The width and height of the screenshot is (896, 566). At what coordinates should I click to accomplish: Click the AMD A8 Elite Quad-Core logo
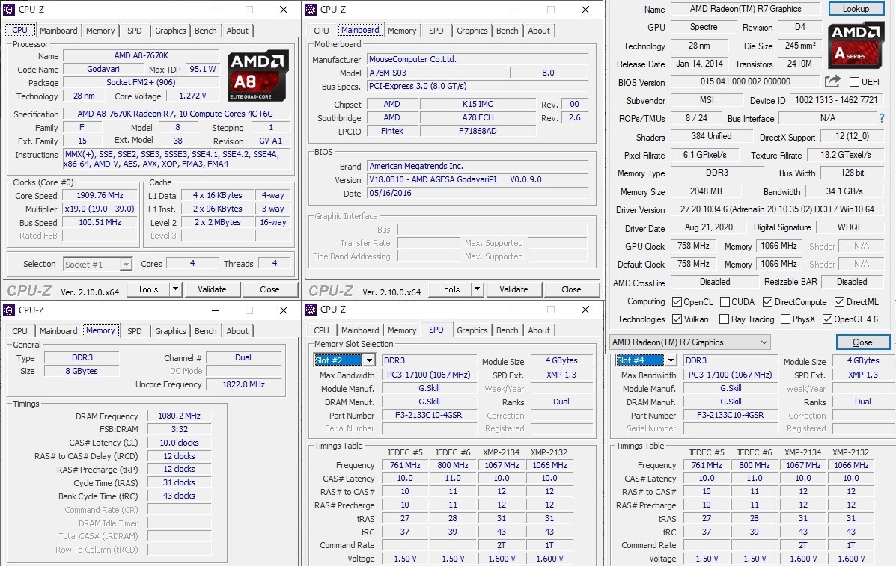coord(257,76)
